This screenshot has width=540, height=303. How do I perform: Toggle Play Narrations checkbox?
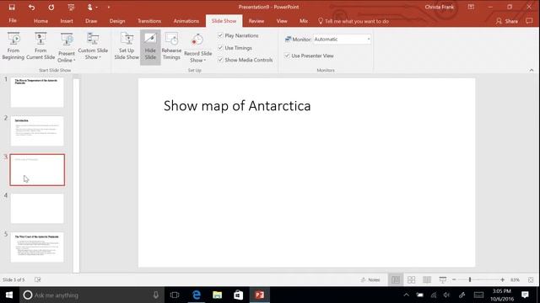[x=220, y=35]
